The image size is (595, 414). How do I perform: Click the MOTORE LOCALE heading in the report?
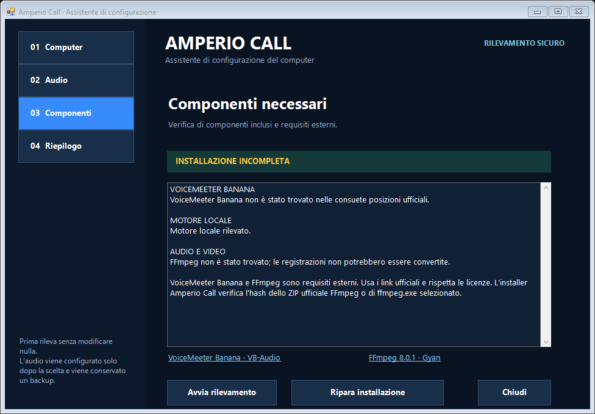coord(201,221)
